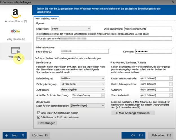
Task: Open Warenkorbrabatt article browse button
Action: click(x=171, y=95)
